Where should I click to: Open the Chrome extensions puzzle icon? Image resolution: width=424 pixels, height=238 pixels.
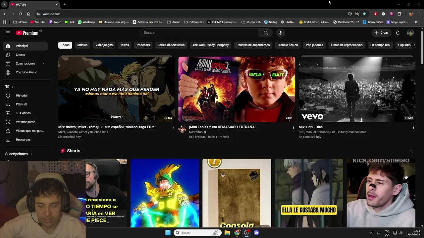click(399, 14)
